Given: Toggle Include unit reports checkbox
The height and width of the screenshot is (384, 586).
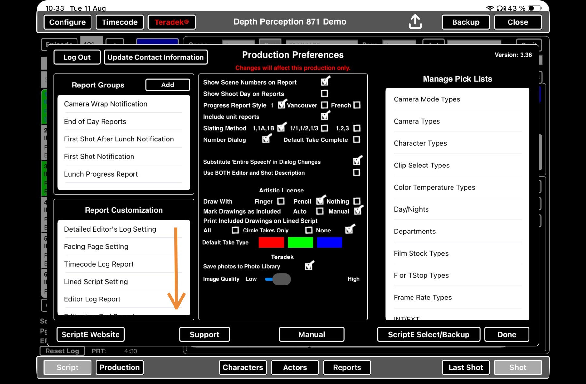Looking at the screenshot, I should (325, 116).
